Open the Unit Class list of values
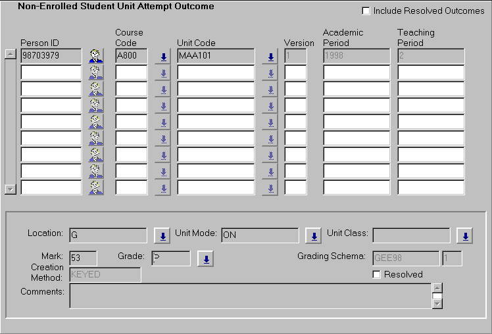The width and height of the screenshot is (492, 334). coord(464,236)
